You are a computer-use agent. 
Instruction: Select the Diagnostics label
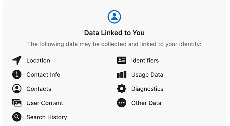[147, 89]
